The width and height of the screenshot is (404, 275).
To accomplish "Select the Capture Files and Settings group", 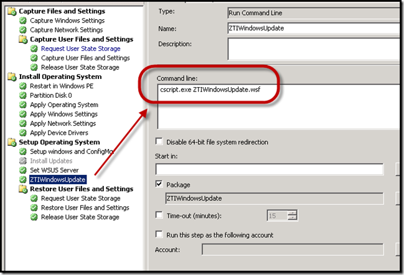I will click(x=62, y=11).
